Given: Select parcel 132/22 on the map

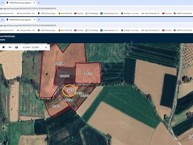Looking at the screenshot, I should [68, 100].
